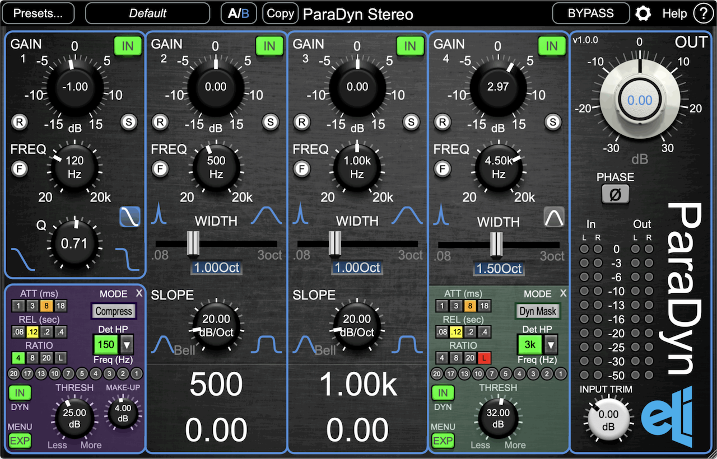Click the Copy button
The height and width of the screenshot is (459, 717).
tap(280, 13)
